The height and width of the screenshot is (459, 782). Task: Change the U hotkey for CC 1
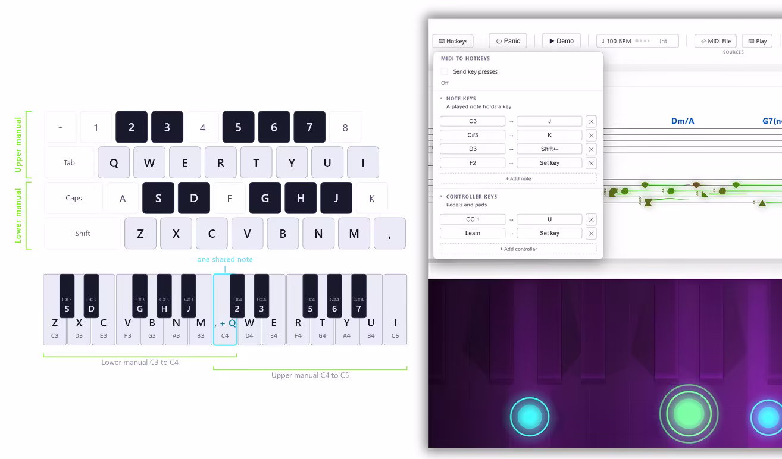pyautogui.click(x=549, y=219)
